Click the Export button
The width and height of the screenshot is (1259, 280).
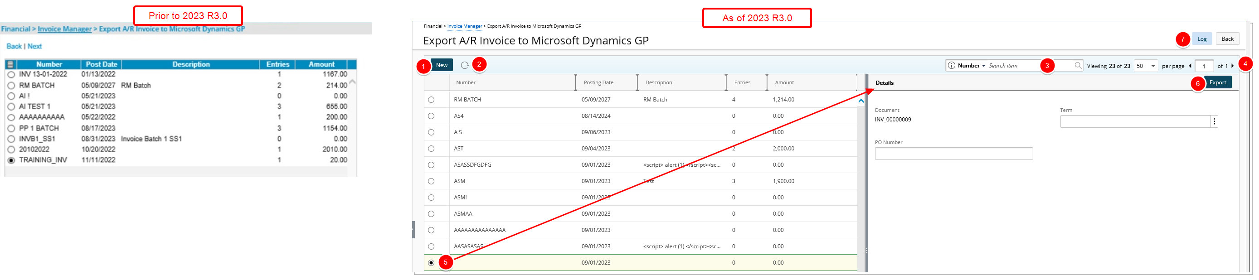1217,82
